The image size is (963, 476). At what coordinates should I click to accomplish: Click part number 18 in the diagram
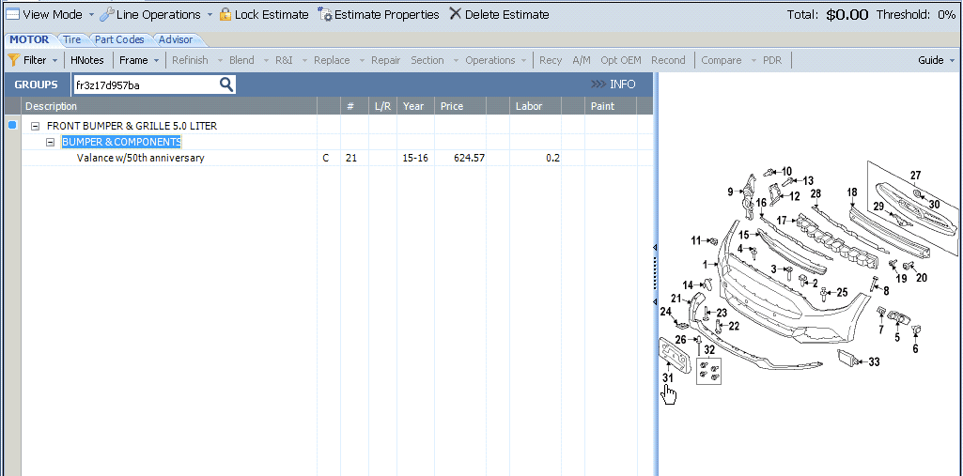[852, 192]
